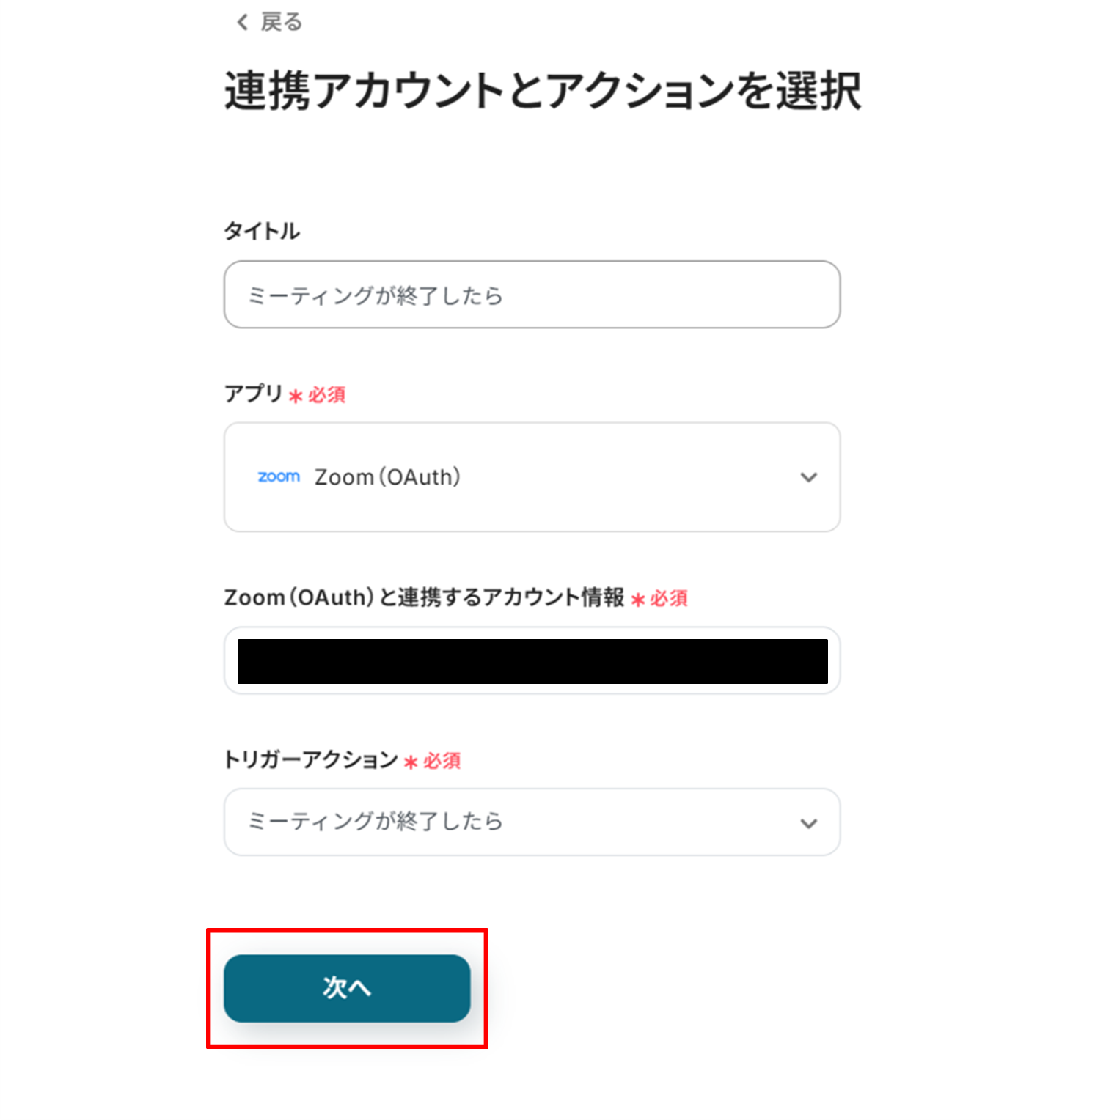Expand the アプリ dropdown chevron
This screenshot has width=1117, height=1120.
coord(808,478)
